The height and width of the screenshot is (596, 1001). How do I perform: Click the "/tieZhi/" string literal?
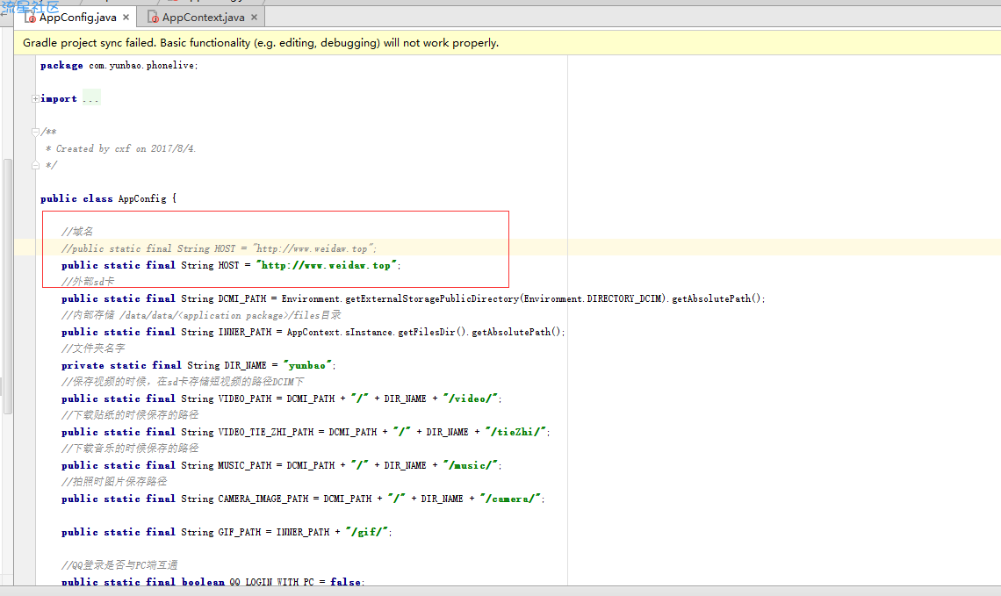click(x=515, y=432)
